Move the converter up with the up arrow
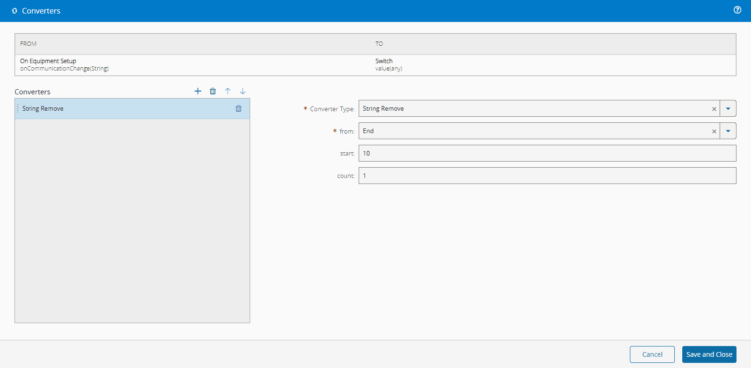 point(228,91)
